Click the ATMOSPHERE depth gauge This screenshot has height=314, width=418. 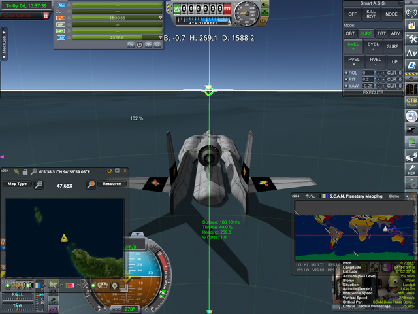[203, 21]
